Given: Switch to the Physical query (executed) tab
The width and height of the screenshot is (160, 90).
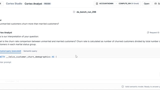Looking at the screenshot, I should (x=10, y=51).
